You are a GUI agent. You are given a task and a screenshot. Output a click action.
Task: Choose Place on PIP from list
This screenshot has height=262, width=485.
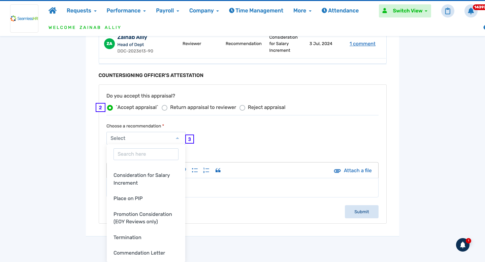tap(128, 198)
